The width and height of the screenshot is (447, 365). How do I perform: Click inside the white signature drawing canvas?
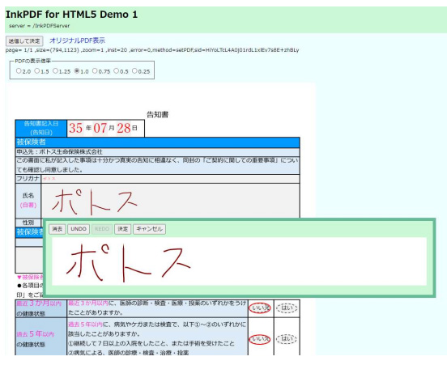pyautogui.click(x=239, y=261)
